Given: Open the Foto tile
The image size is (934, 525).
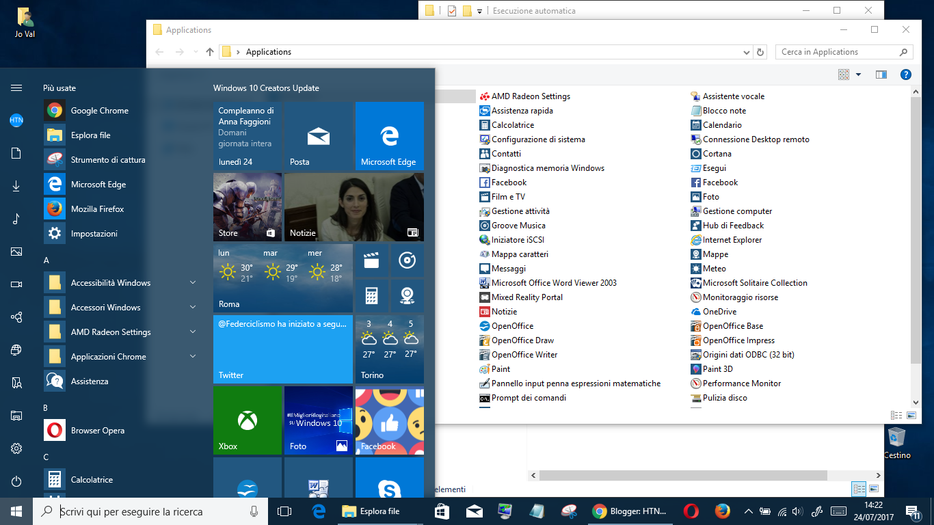Looking at the screenshot, I should [319, 420].
